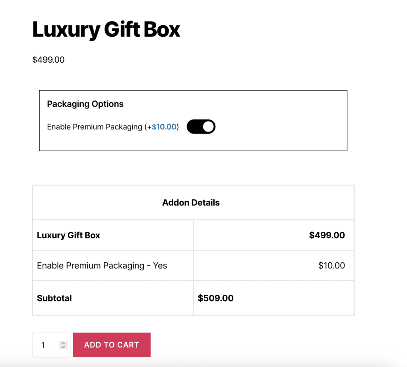Increase quantity with the up arrow
Screen dimensions: 407x367
tap(63, 343)
